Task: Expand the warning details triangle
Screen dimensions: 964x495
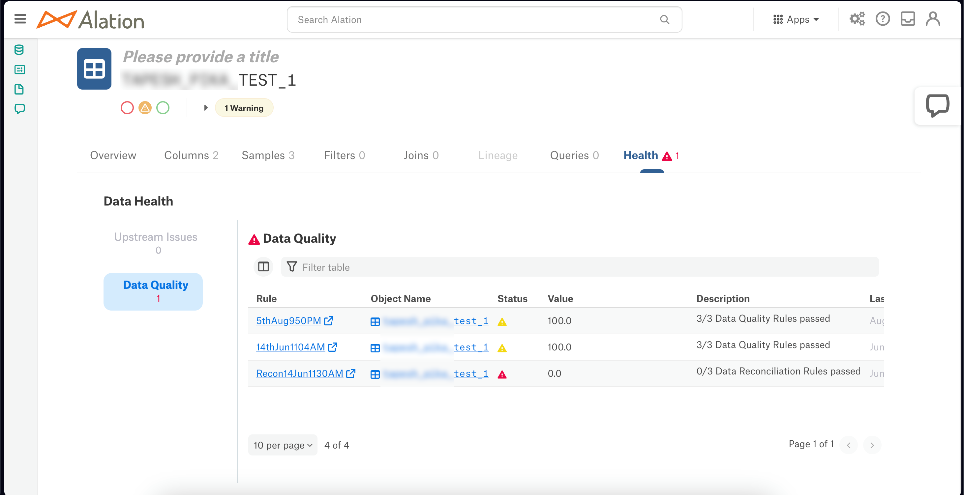Action: pos(205,108)
